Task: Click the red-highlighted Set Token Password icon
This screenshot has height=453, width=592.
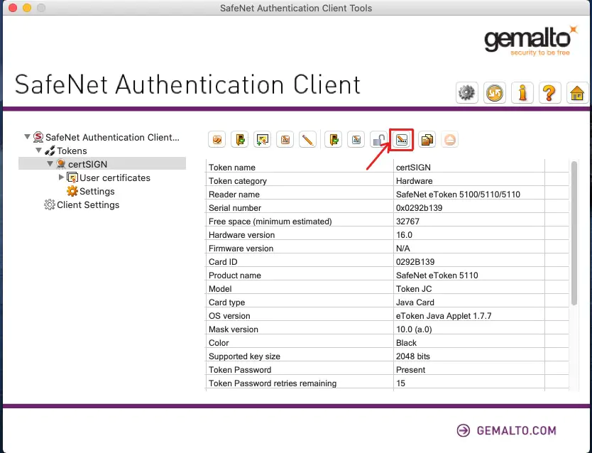Action: (x=402, y=140)
